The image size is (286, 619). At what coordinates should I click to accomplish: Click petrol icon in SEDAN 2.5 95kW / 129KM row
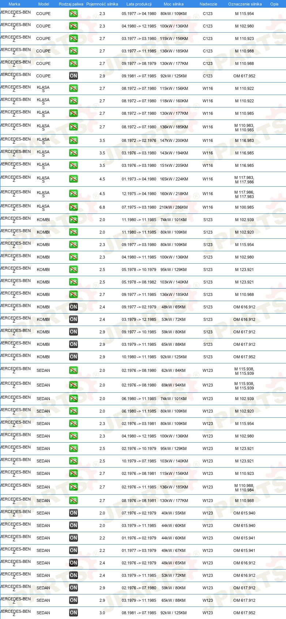pos(74,448)
